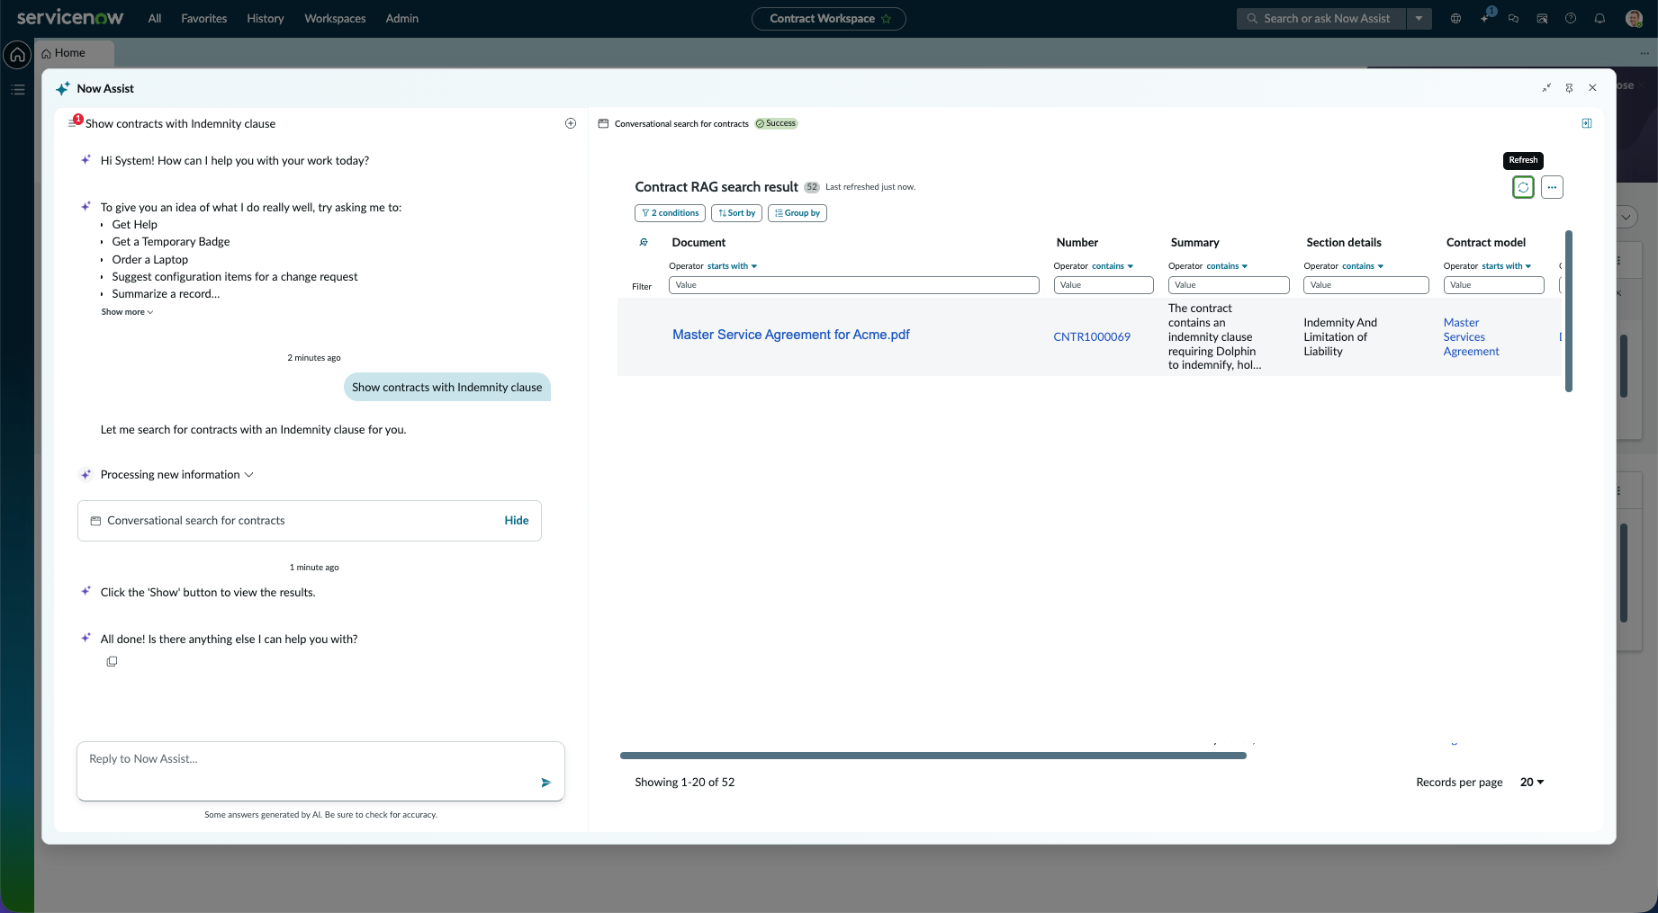Click the Sort by button
The width and height of the screenshot is (1658, 913).
pyautogui.click(x=737, y=213)
